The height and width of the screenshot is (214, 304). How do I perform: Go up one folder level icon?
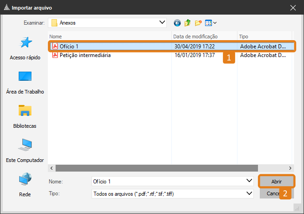pos(187,22)
